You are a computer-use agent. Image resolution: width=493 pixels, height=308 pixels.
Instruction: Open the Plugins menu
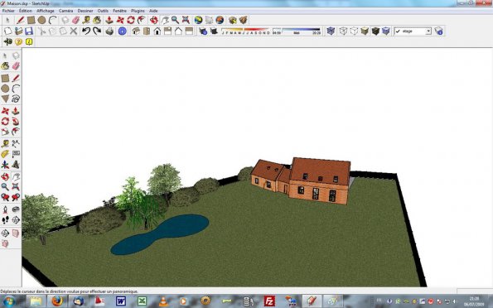[138, 11]
